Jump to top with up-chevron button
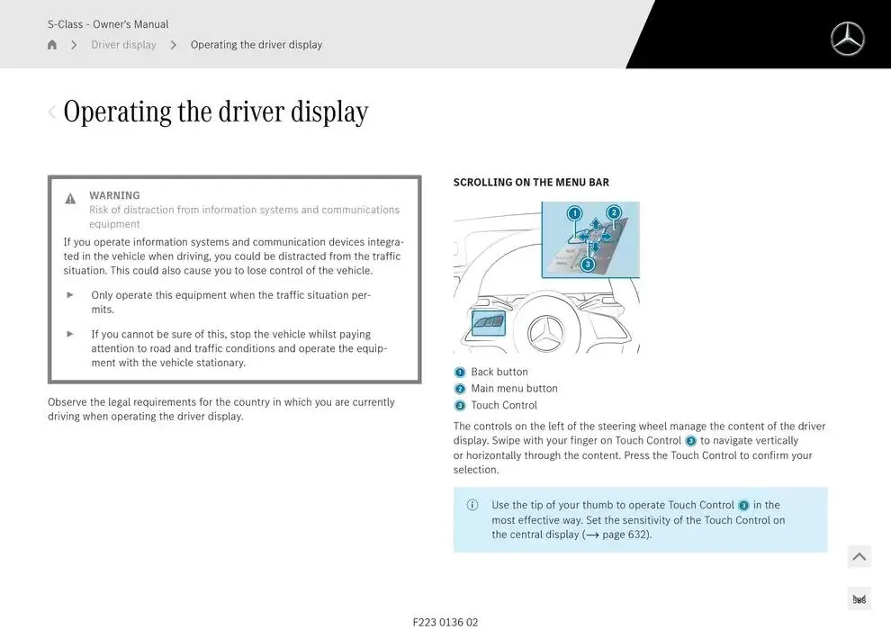891x630 pixels. (x=859, y=557)
